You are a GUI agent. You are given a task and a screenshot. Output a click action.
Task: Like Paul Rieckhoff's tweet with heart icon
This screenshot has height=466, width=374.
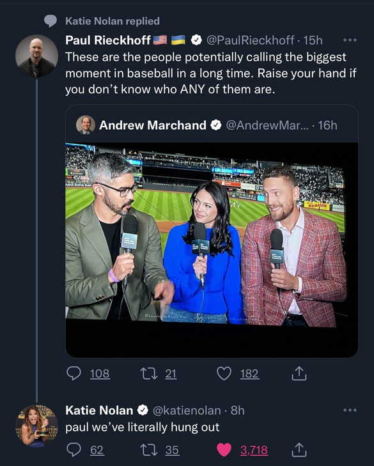(x=224, y=373)
